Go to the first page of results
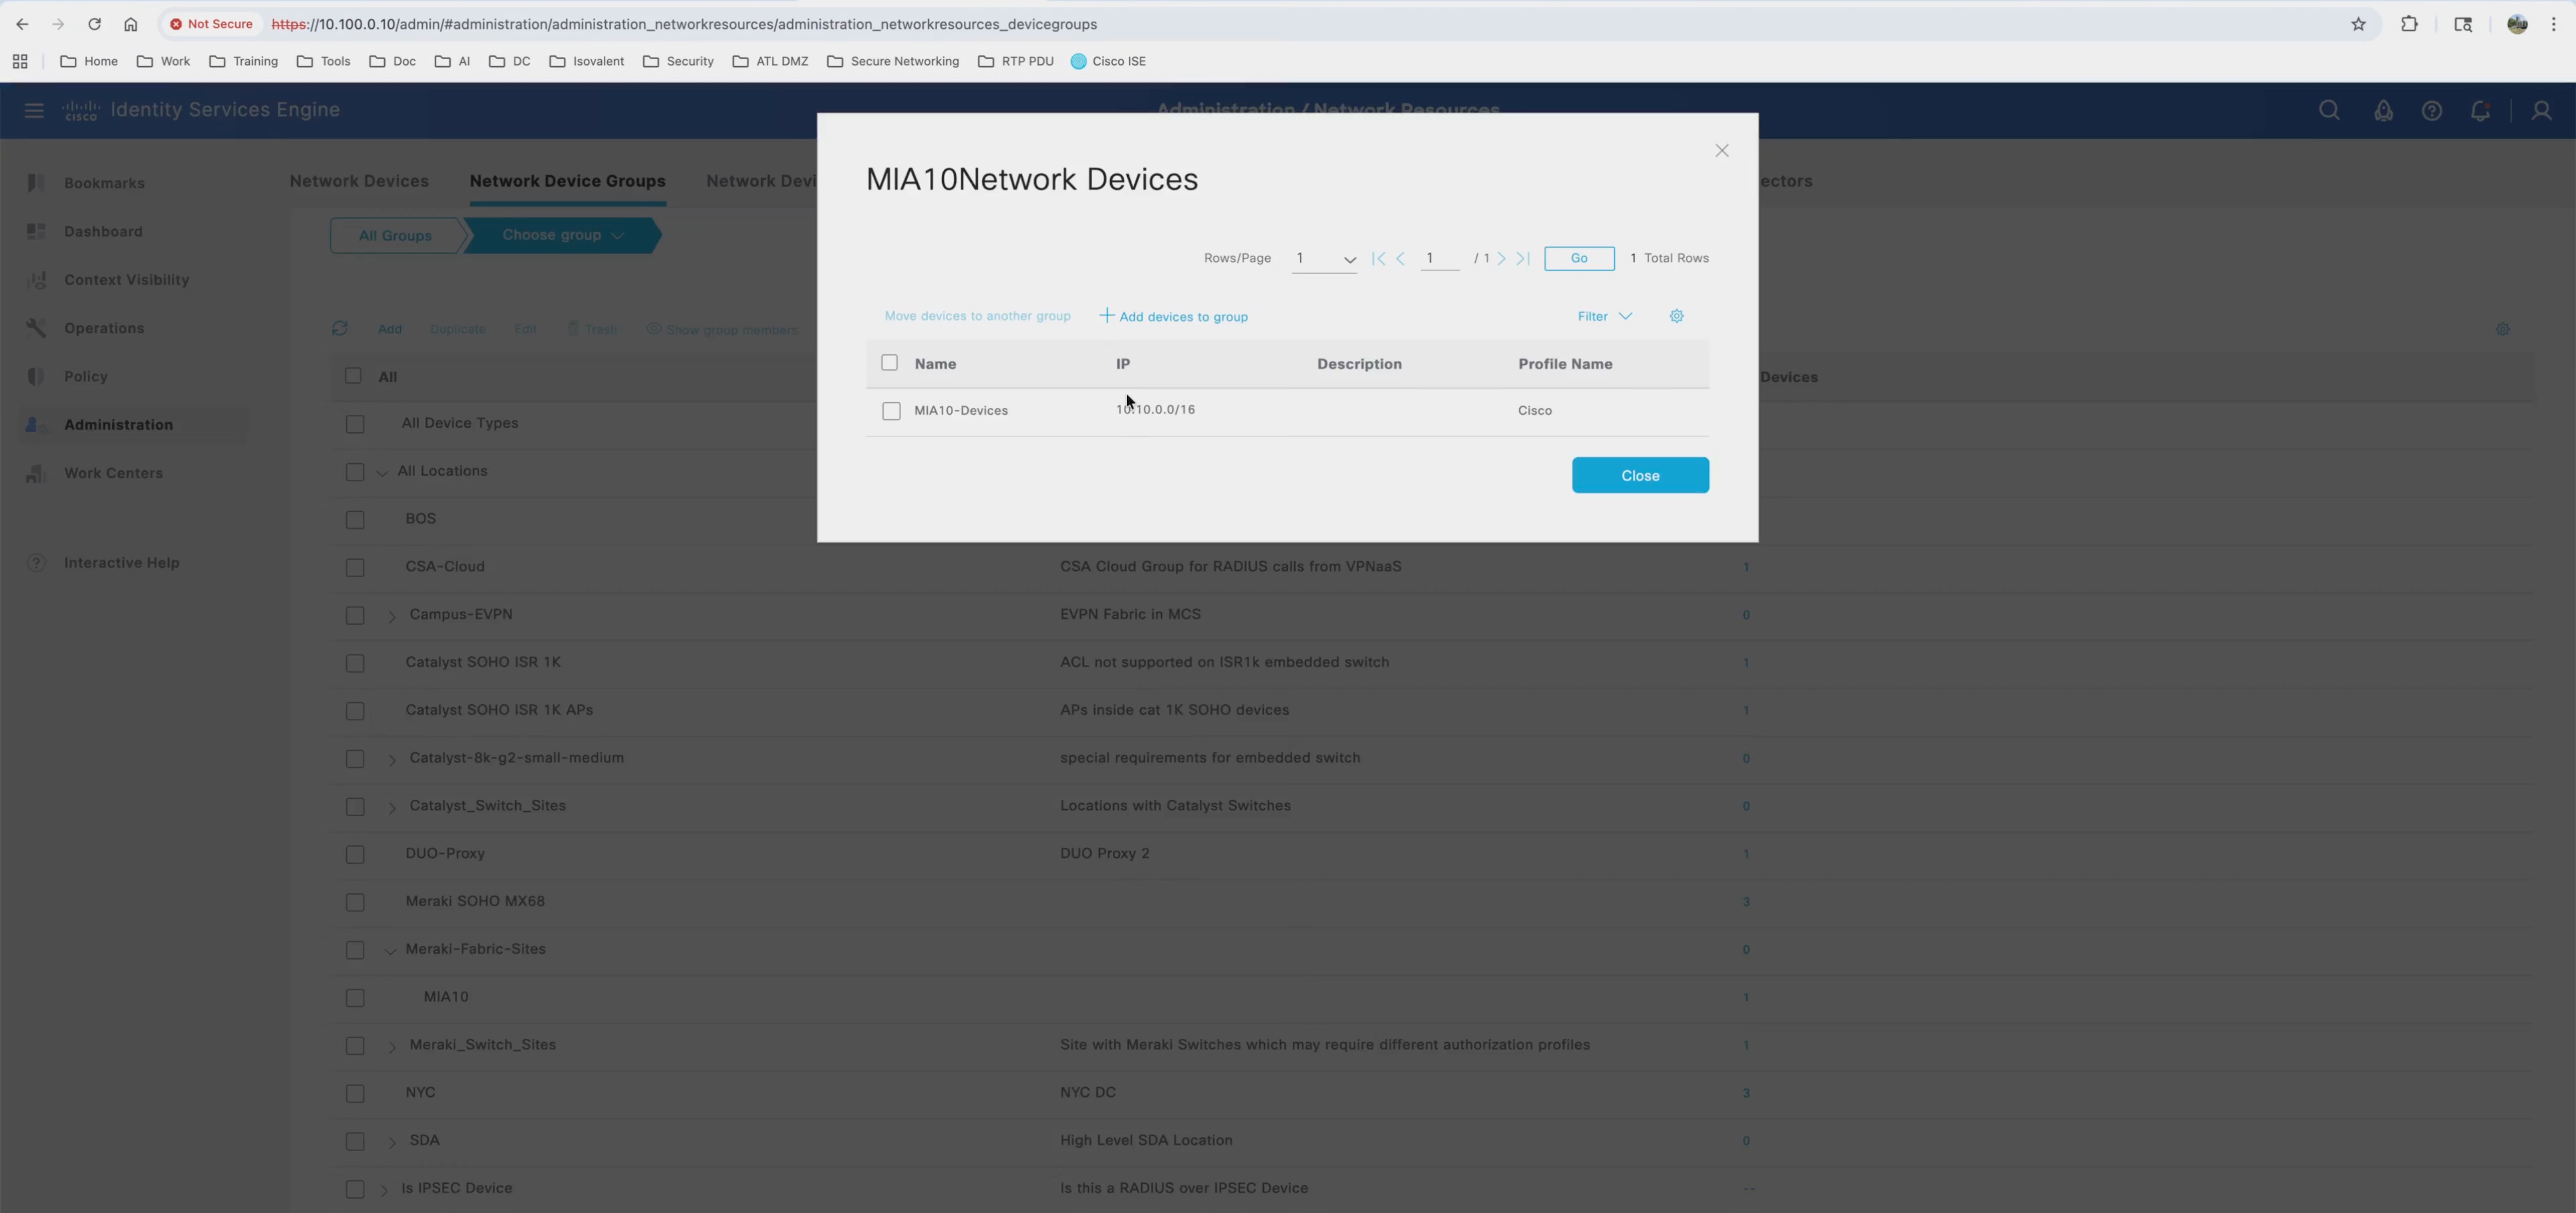Viewport: 2576px width, 1213px height. [1379, 258]
